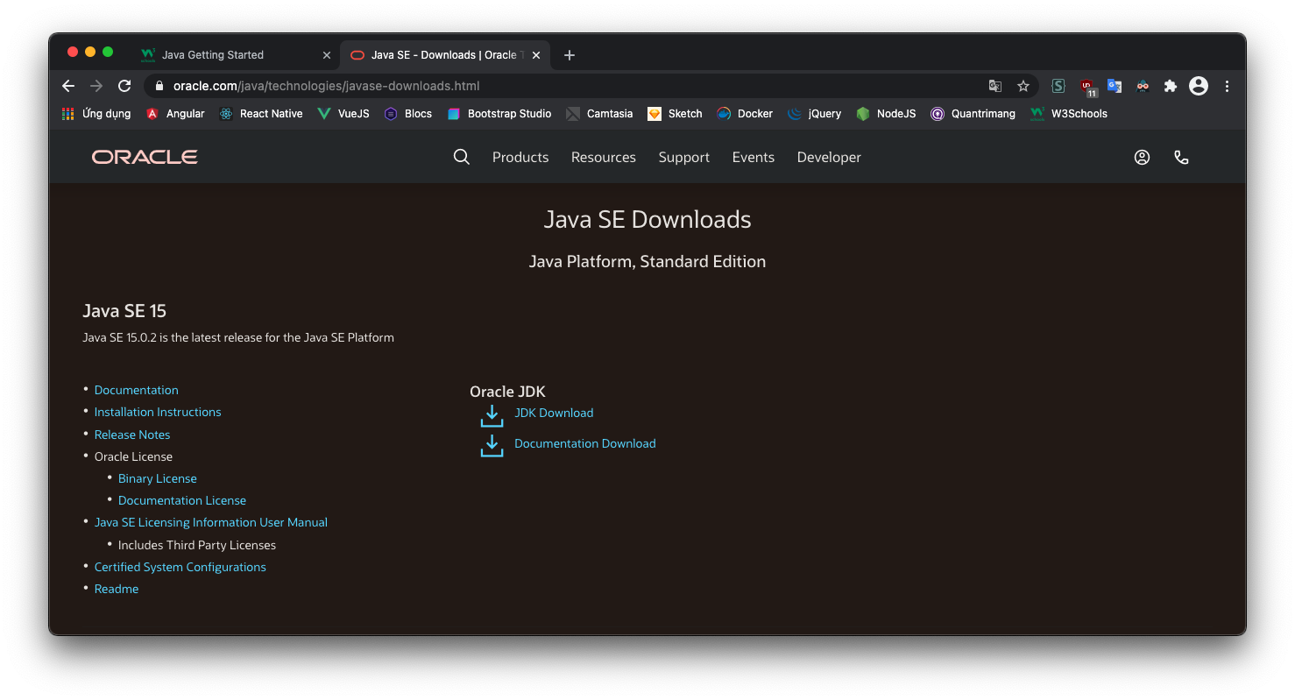
Task: Open the Docker bookmark
Action: tap(745, 114)
